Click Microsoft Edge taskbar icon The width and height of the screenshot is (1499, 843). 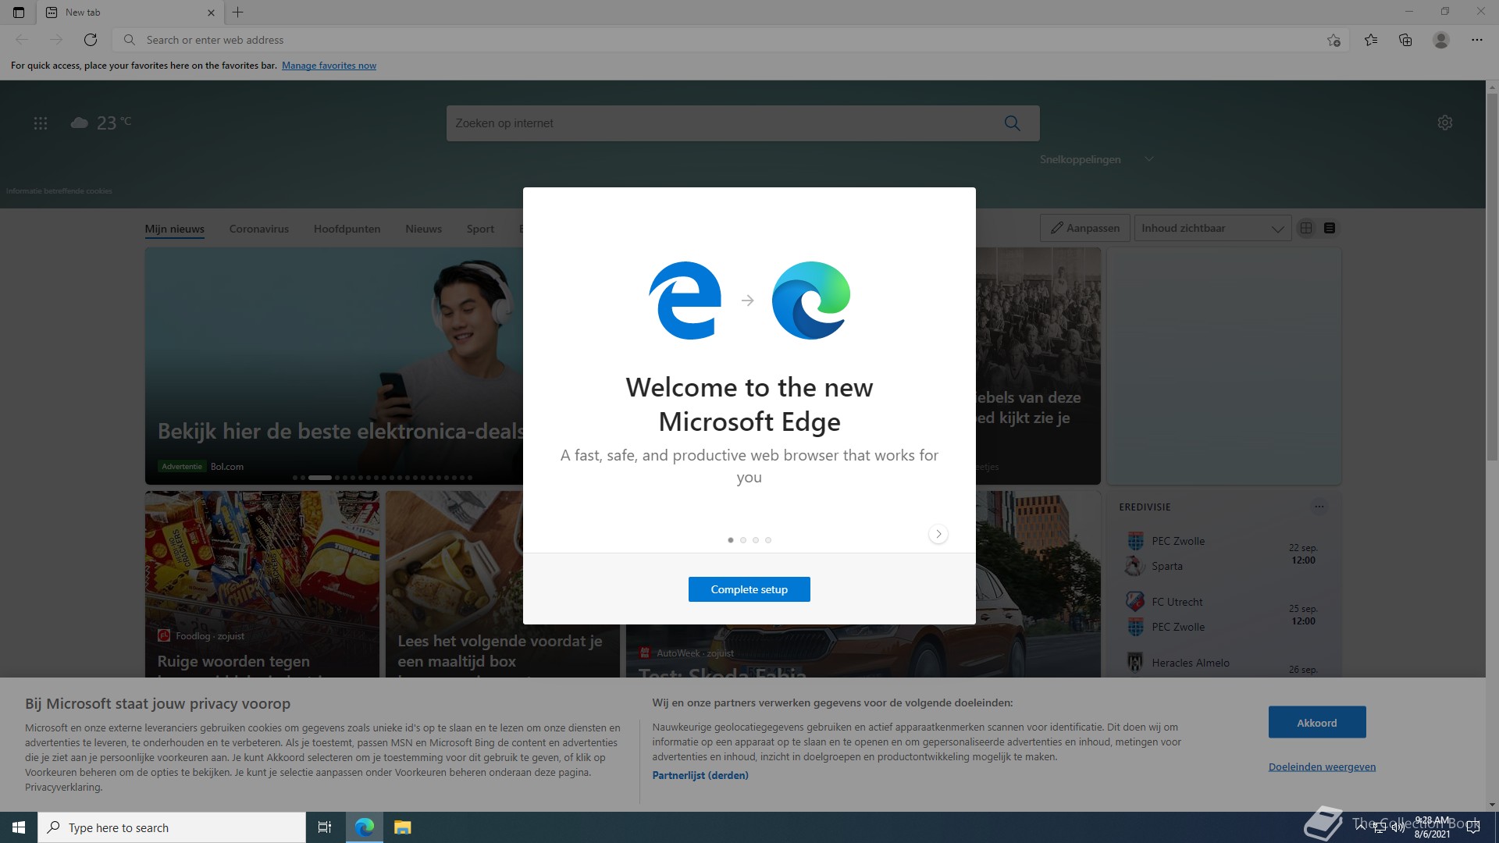coord(365,827)
